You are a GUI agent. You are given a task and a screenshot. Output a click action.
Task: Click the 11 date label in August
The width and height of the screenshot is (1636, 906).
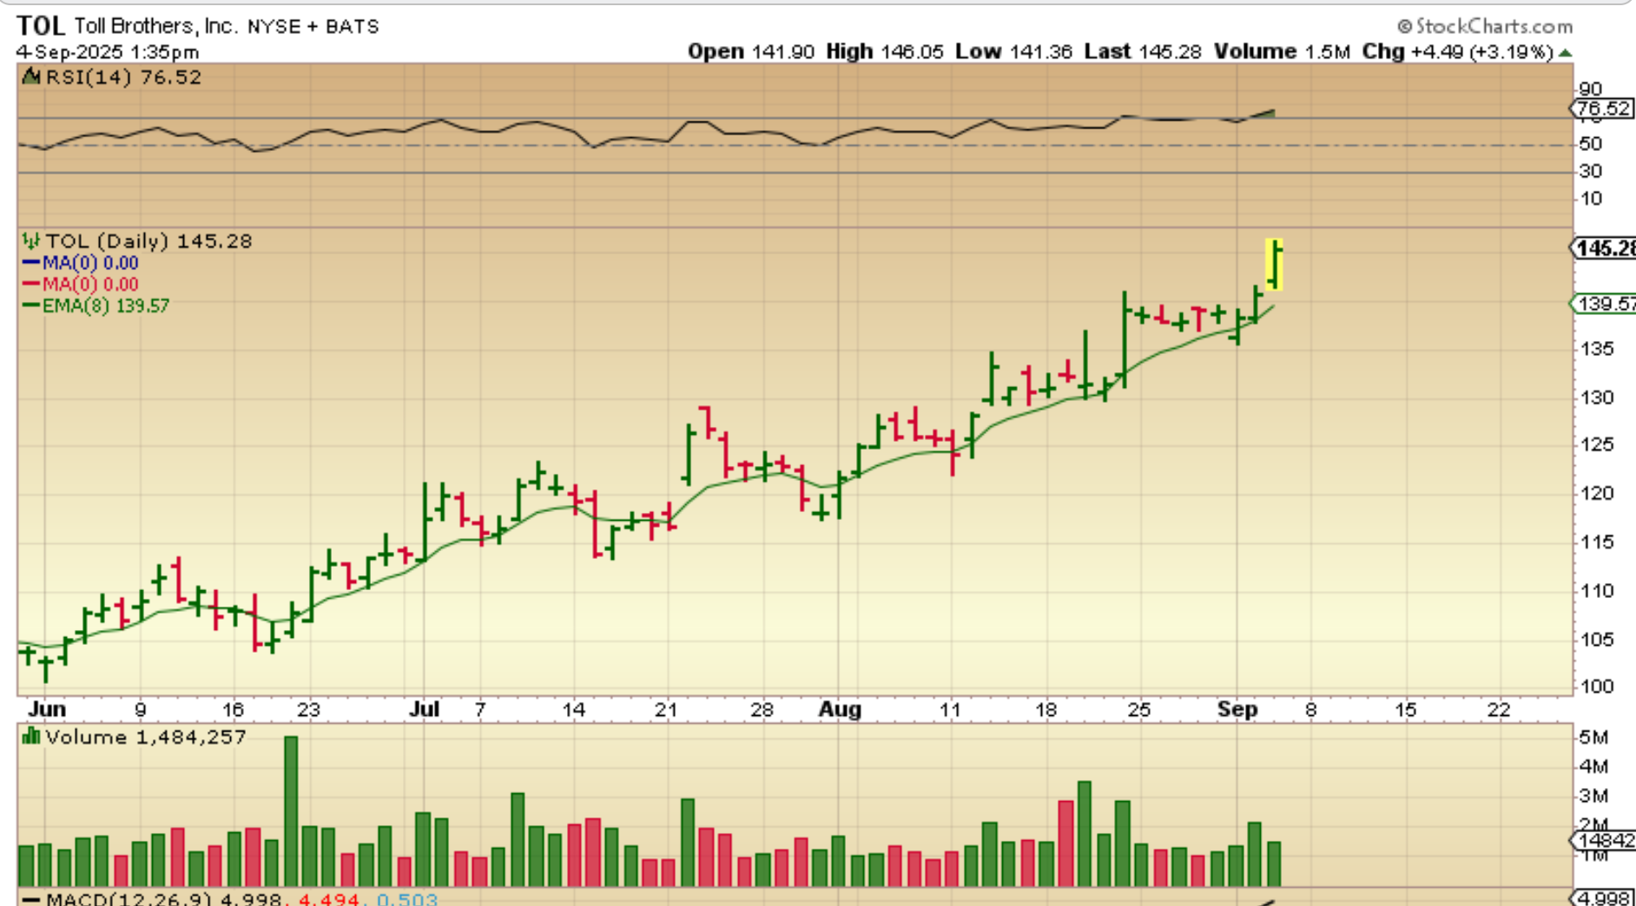pos(950,710)
